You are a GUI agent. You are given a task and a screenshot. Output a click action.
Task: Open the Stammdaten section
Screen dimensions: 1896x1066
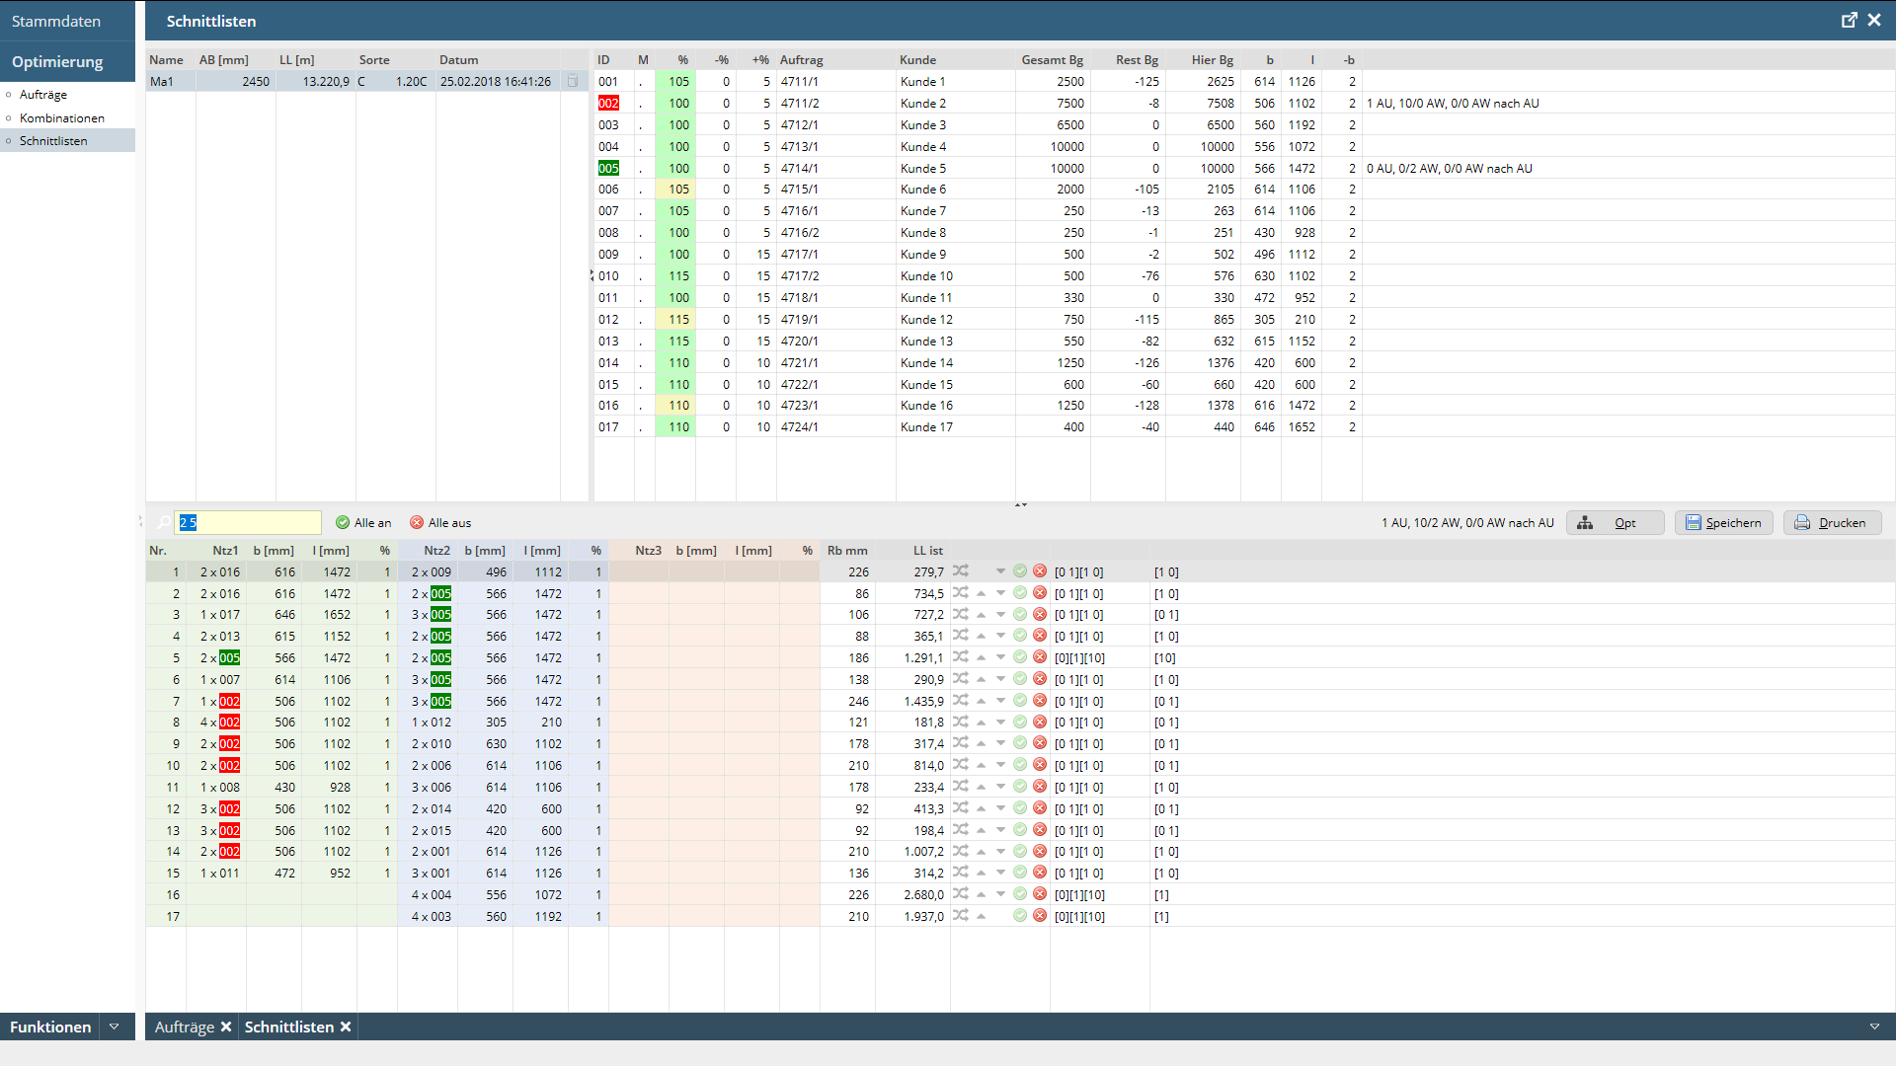[68, 21]
